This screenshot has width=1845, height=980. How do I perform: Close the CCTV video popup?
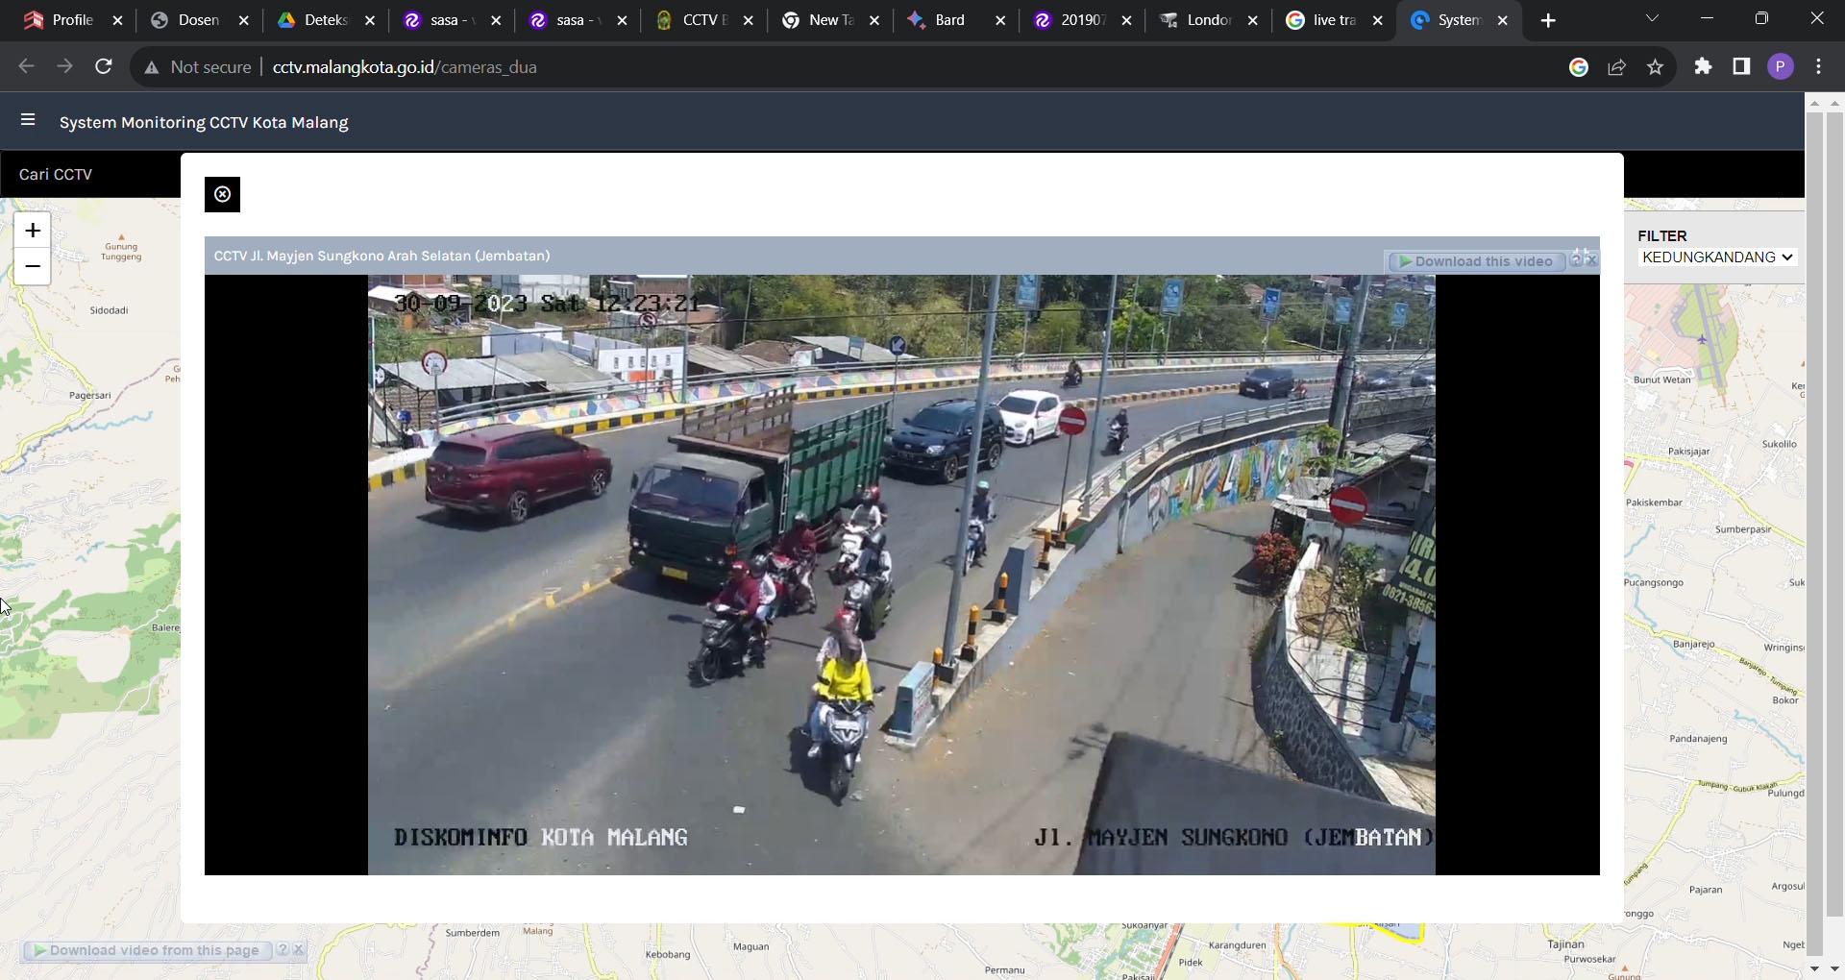222,194
